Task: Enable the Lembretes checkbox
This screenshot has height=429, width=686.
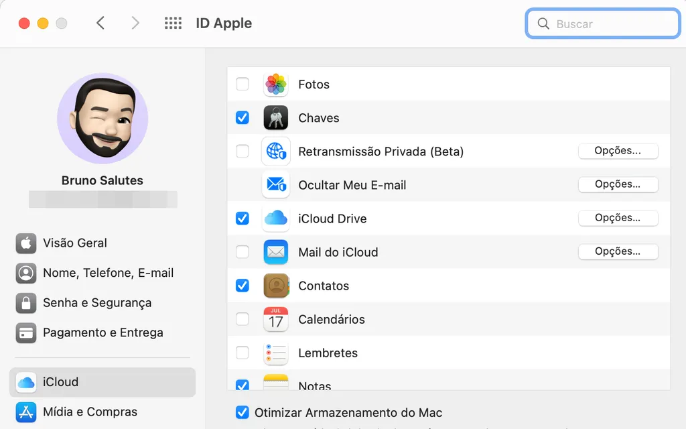Action: 243,353
